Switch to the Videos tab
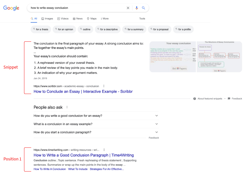 [x=63, y=19]
